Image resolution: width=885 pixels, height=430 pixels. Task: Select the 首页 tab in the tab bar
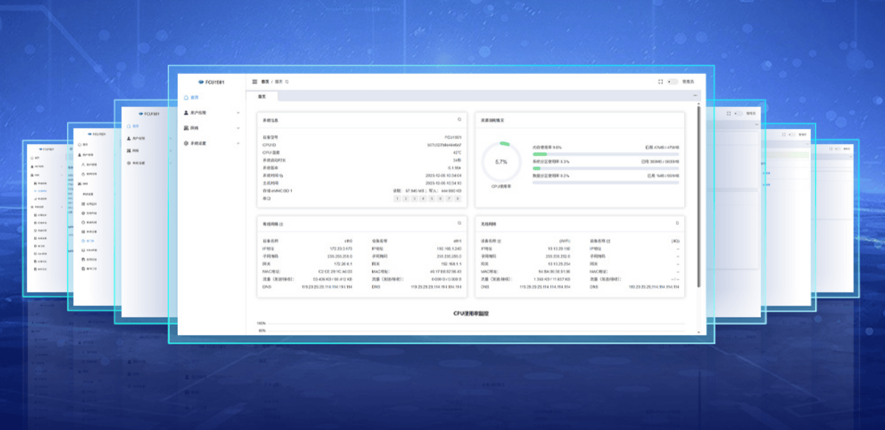pos(262,97)
